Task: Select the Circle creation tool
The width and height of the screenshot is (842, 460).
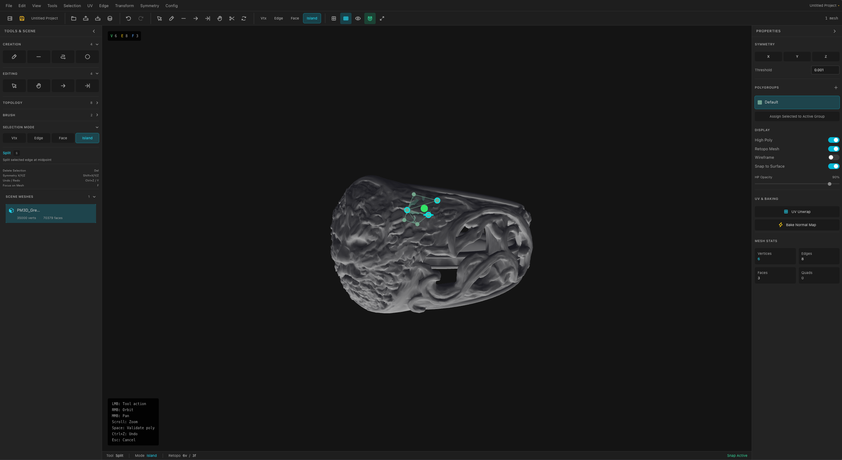Action: pos(87,57)
